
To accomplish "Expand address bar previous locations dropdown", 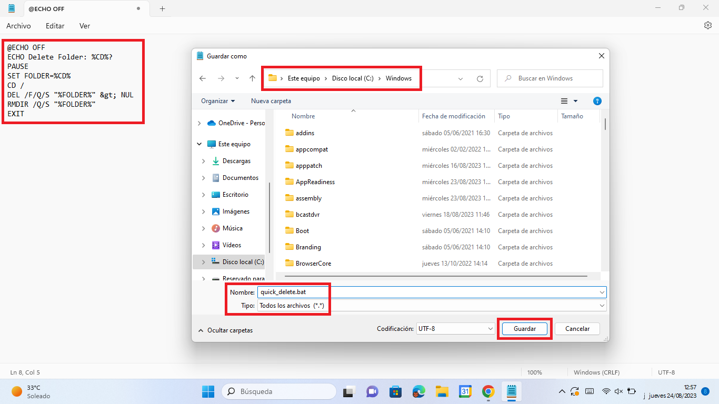I will coord(461,78).
